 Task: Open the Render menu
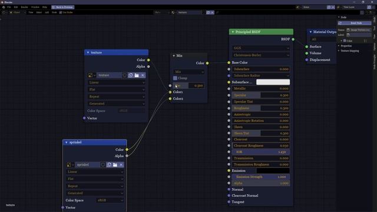(x=24, y=7)
